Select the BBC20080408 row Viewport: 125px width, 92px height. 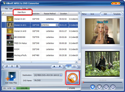[40, 37]
